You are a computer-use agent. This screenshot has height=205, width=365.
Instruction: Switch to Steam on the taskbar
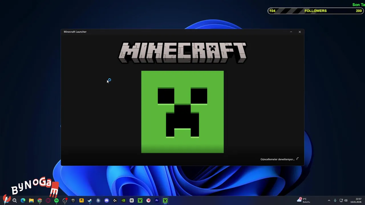pyautogui.click(x=90, y=200)
